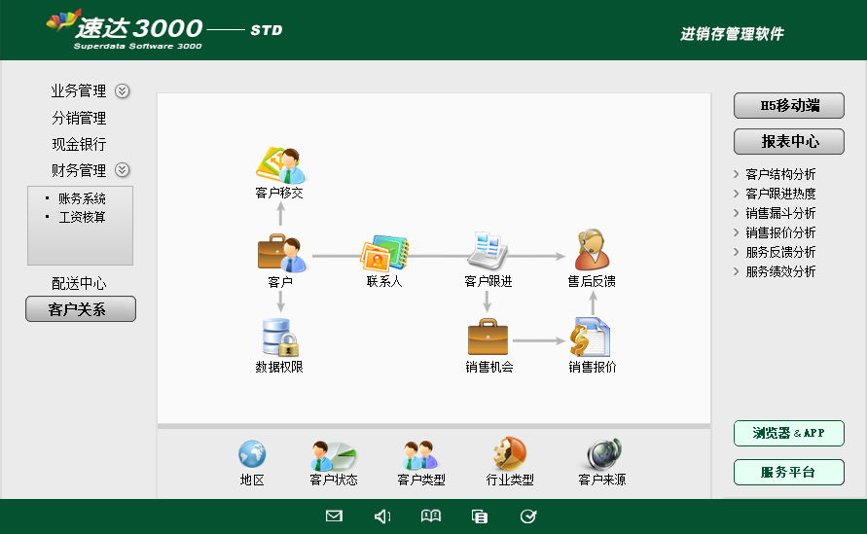Viewport: 867px width, 534px height.
Task: Expand arrow beside 服务绩效分析
Action: (x=736, y=271)
